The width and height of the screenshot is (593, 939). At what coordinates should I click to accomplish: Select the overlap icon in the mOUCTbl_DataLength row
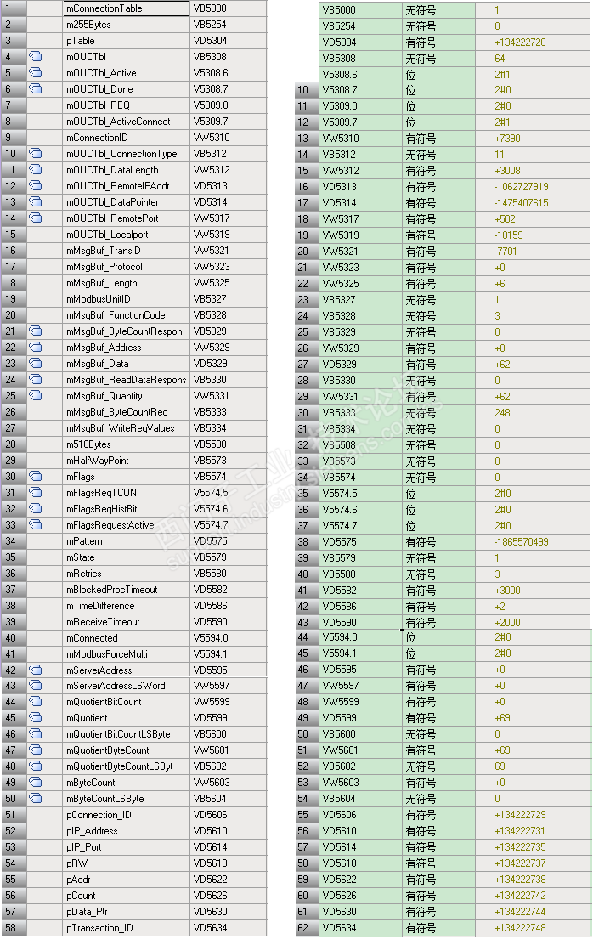coord(36,170)
